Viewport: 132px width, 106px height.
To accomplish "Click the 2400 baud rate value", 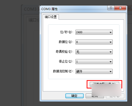I will [x=79, y=32].
